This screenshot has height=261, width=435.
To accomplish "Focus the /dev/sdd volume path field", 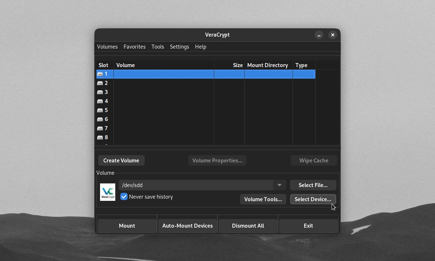I will [x=196, y=185].
